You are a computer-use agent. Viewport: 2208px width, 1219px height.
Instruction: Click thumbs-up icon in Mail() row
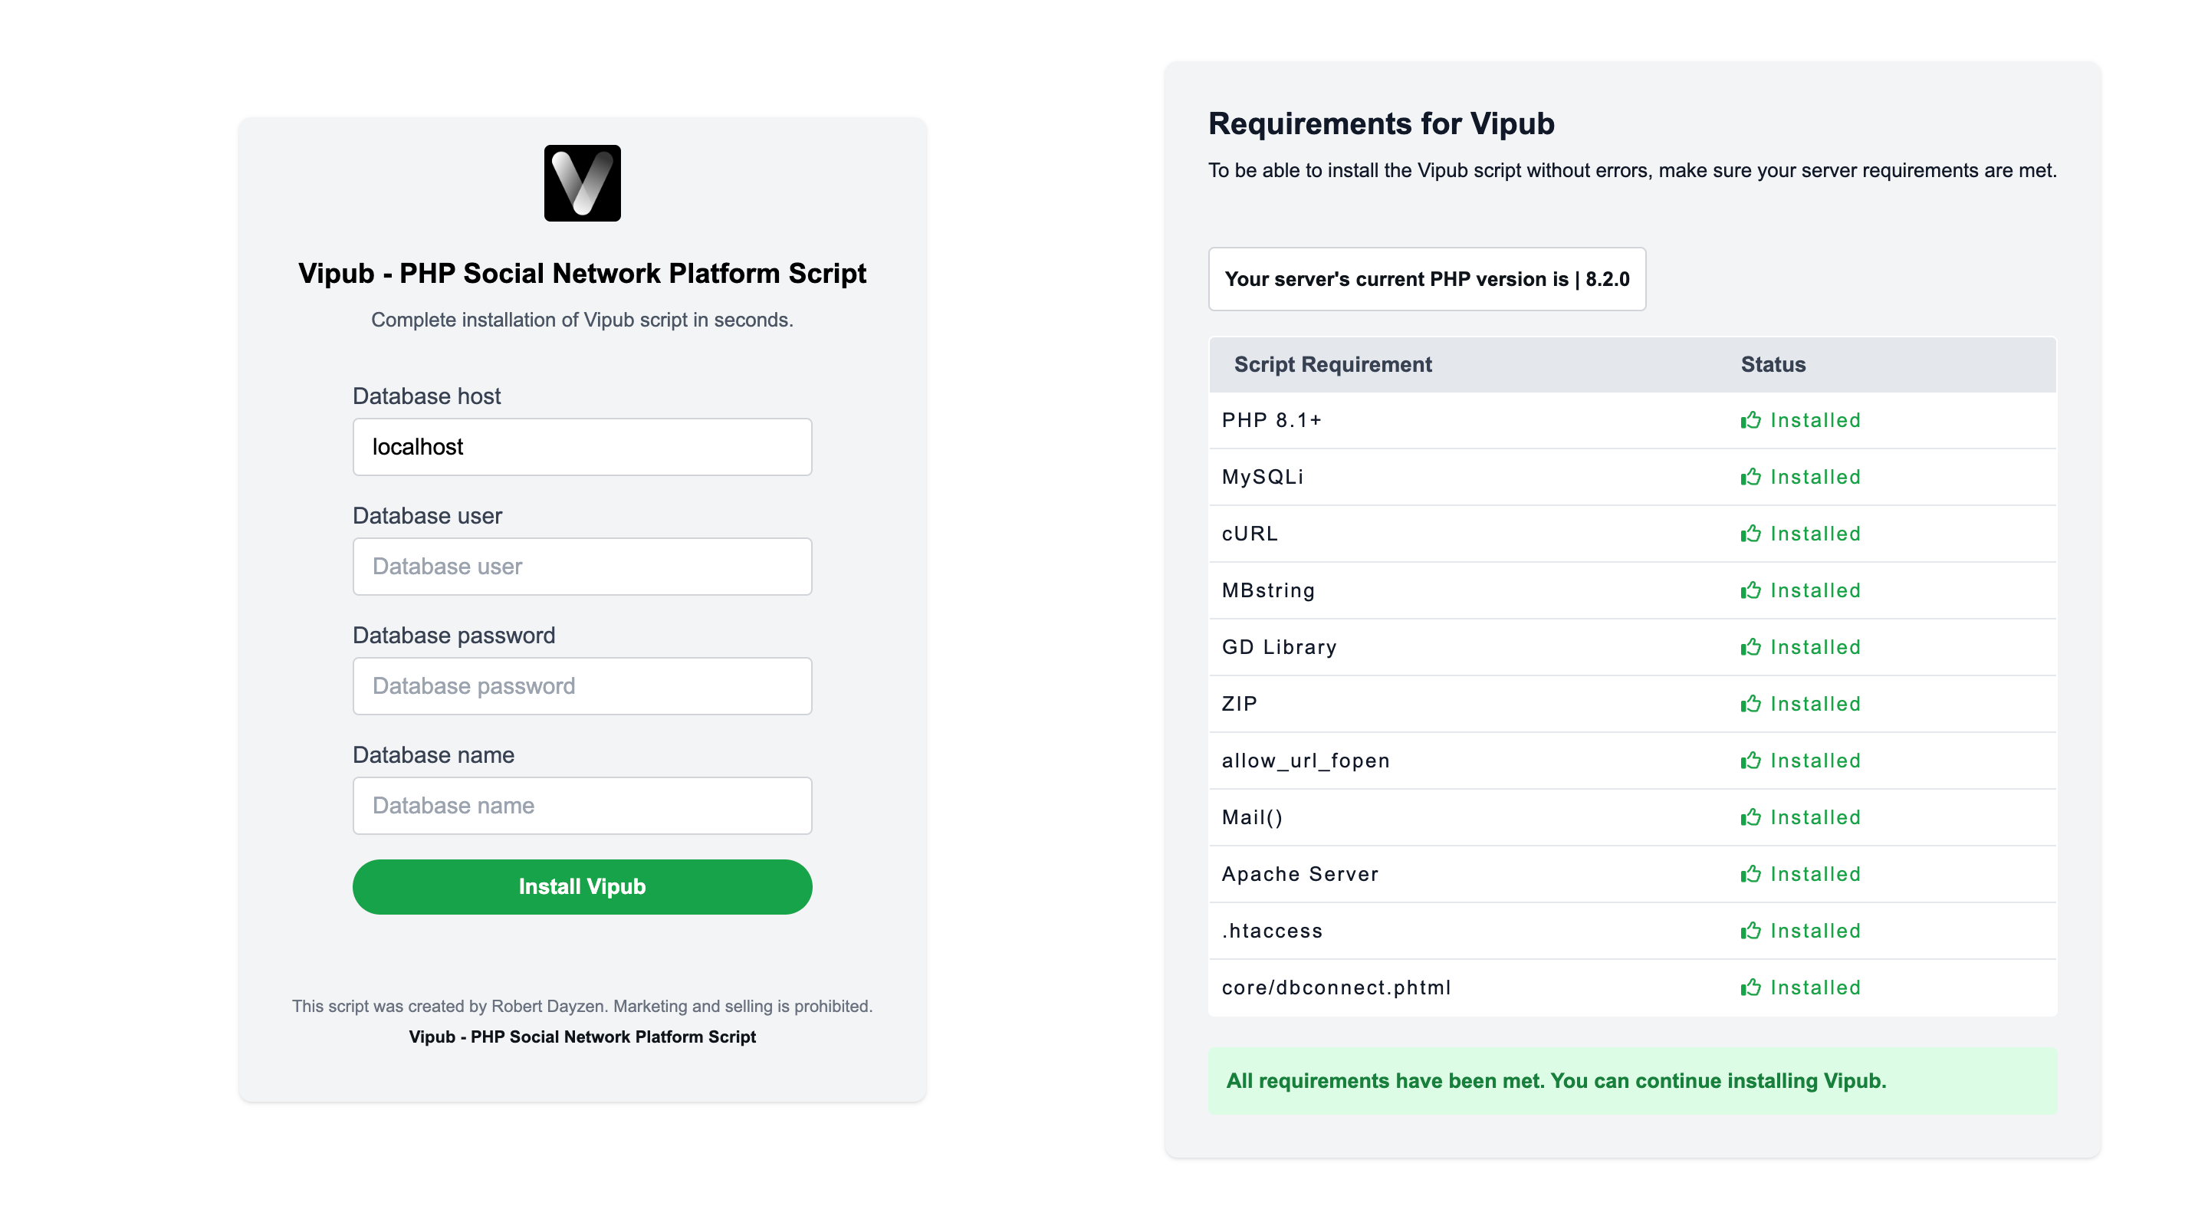[1750, 816]
